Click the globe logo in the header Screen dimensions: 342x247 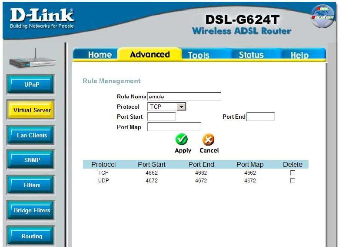(x=322, y=16)
